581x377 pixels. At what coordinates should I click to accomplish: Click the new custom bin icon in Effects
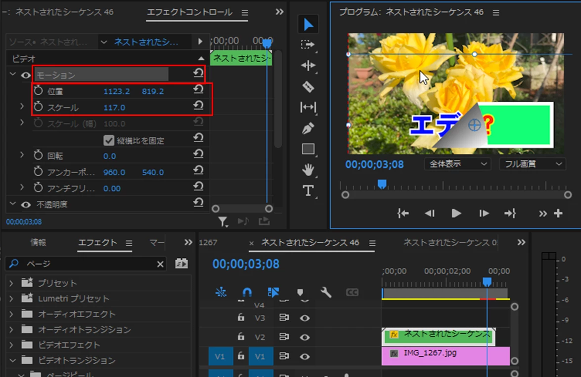click(181, 264)
